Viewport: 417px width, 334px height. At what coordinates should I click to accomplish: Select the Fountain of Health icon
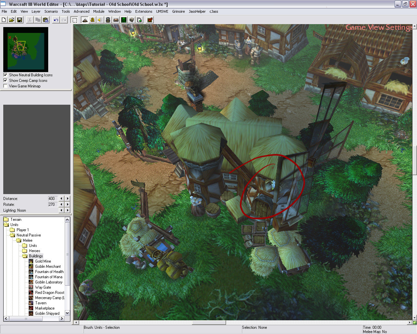click(x=31, y=272)
